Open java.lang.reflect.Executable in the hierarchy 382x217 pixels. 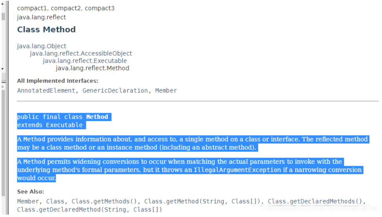point(85,61)
